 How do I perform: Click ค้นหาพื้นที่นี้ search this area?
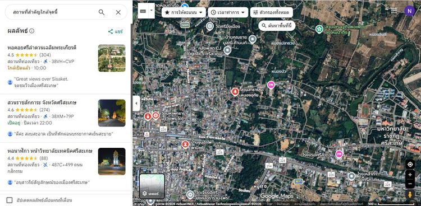point(277,26)
